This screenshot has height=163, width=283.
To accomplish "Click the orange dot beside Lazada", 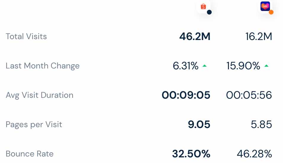I will [x=271, y=12].
